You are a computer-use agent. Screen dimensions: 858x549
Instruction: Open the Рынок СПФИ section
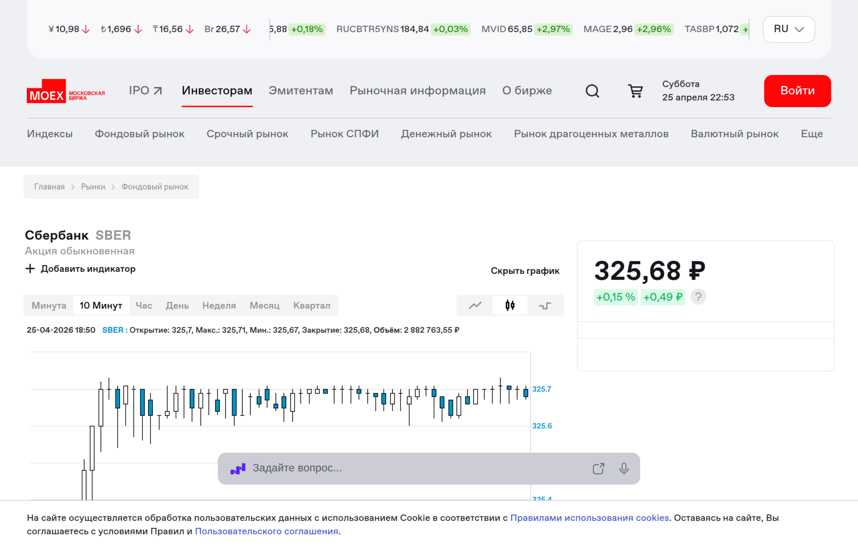click(344, 134)
